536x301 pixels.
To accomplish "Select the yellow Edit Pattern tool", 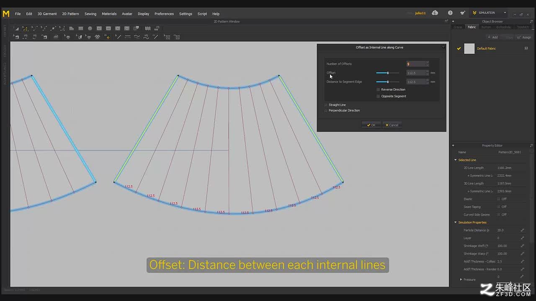I will click(25, 28).
